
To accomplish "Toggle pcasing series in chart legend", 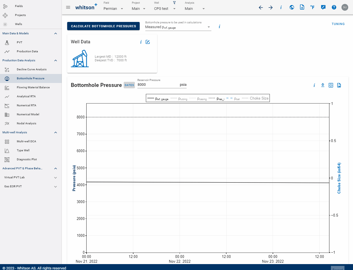I will 198,98.
